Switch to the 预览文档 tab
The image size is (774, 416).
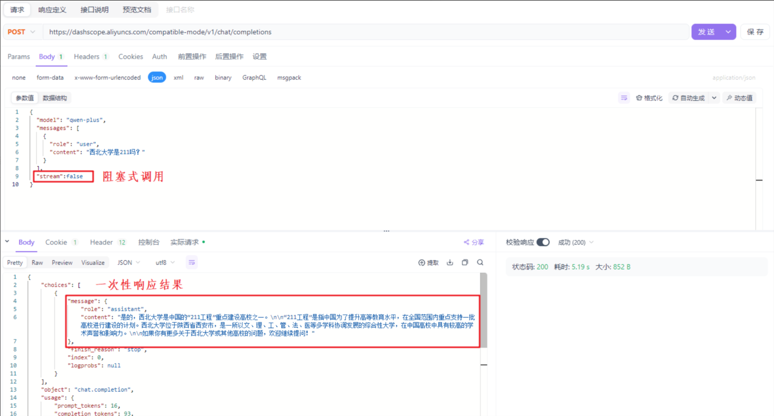coord(137,10)
